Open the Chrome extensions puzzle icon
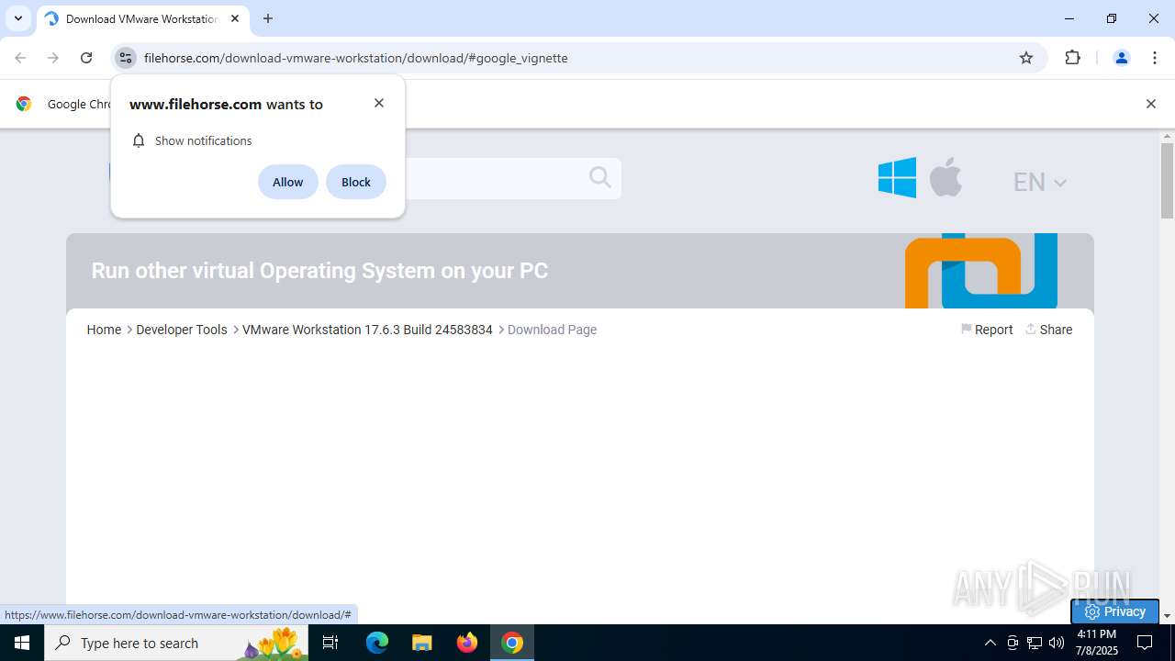The image size is (1175, 661). click(1072, 58)
